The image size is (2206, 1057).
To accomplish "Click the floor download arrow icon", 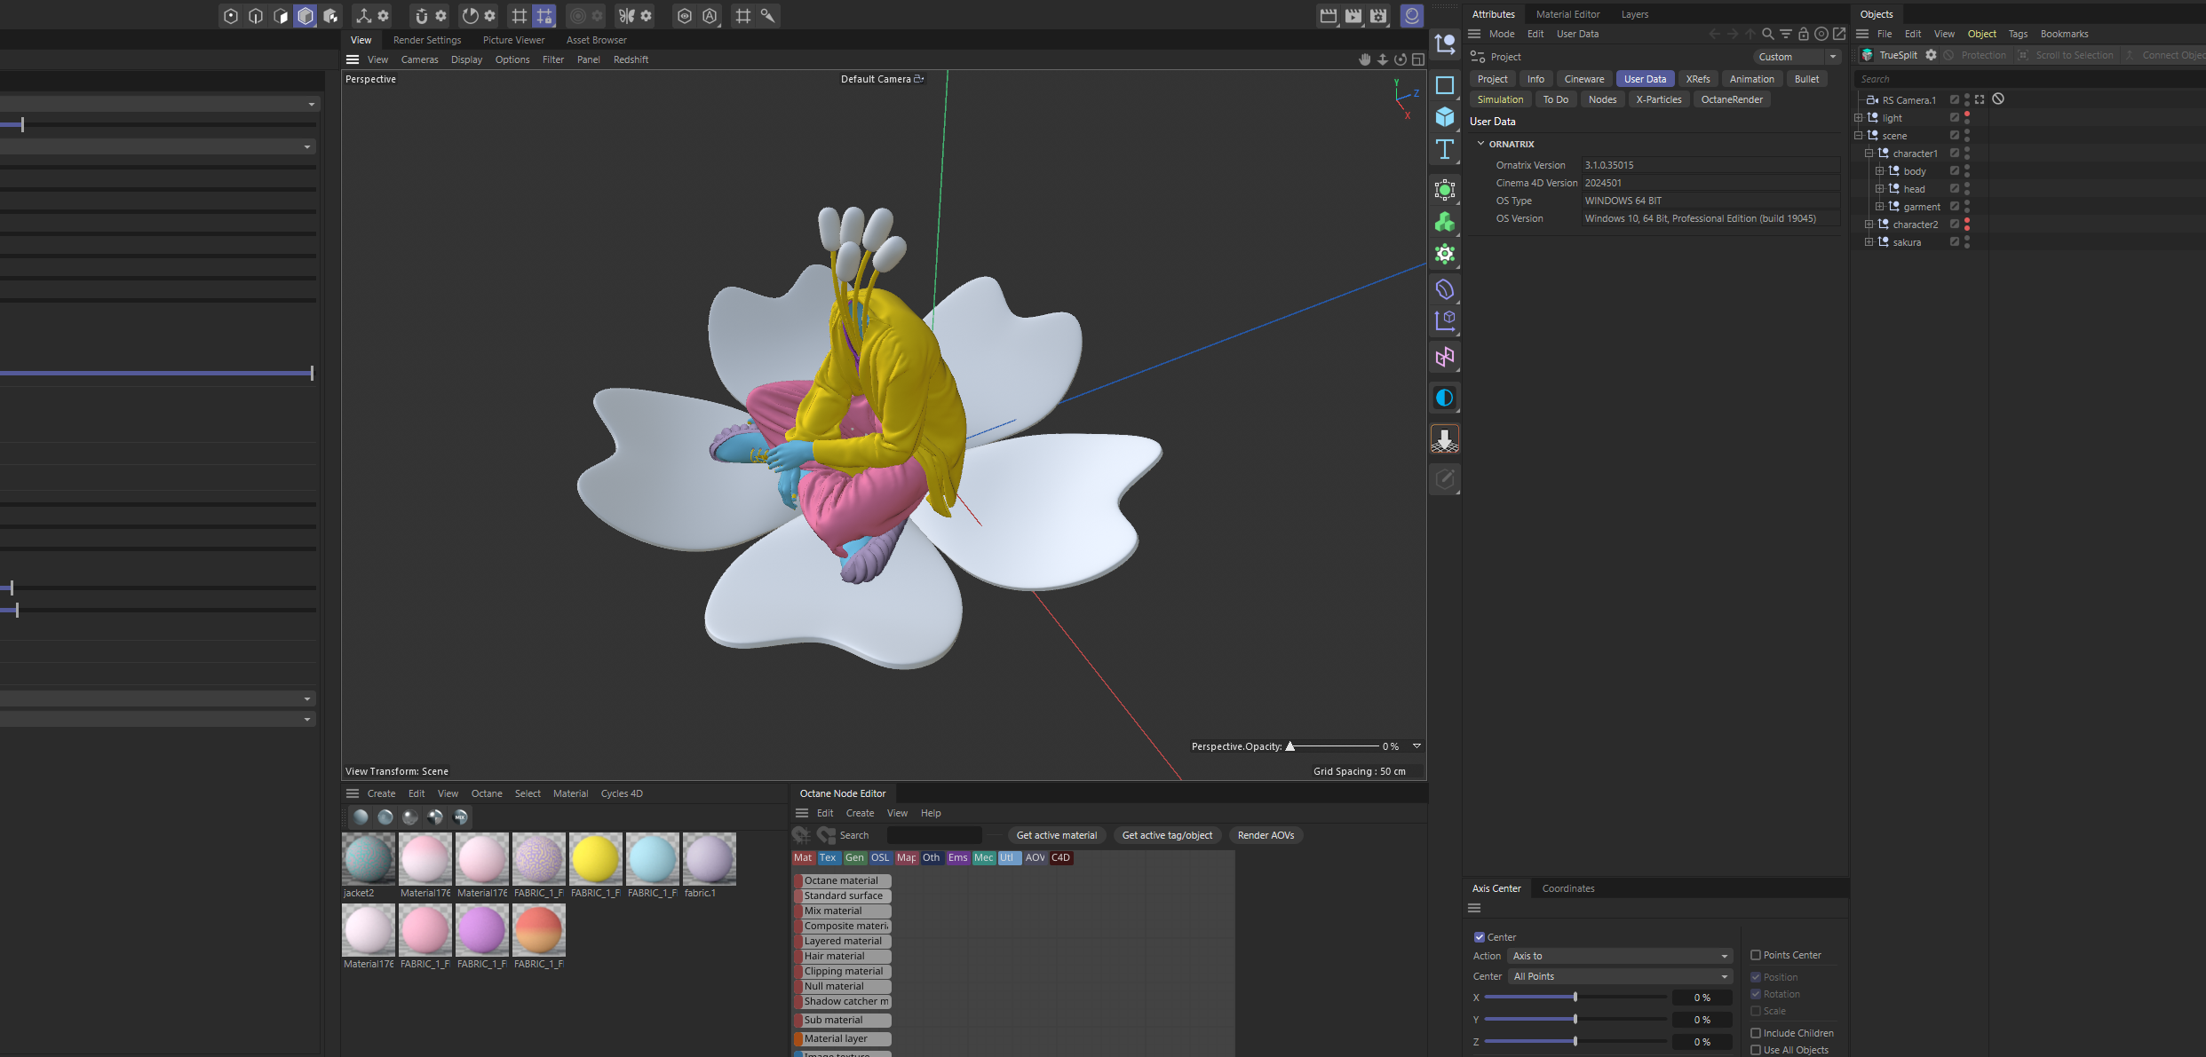I will tap(1445, 439).
